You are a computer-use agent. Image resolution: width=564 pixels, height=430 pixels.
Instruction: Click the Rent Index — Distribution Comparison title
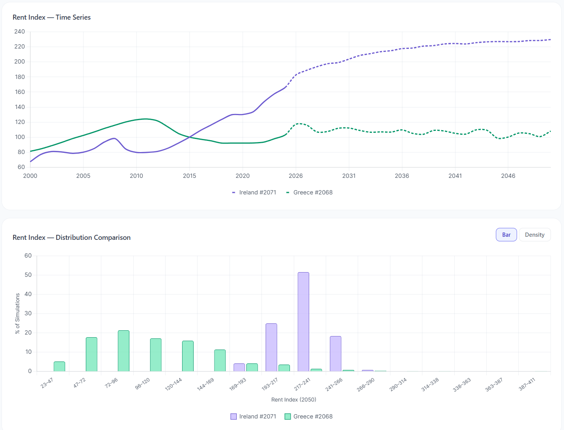pos(72,238)
